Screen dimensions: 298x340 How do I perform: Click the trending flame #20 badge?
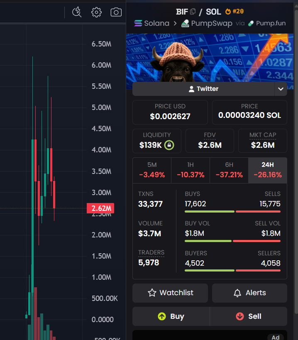coord(234,11)
